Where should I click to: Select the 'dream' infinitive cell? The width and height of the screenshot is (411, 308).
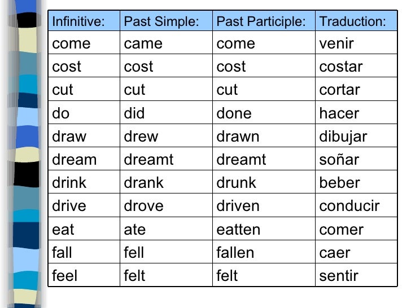click(x=84, y=159)
